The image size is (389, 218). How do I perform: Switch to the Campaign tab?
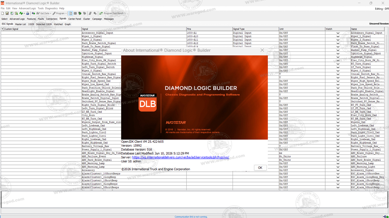tap(97, 19)
